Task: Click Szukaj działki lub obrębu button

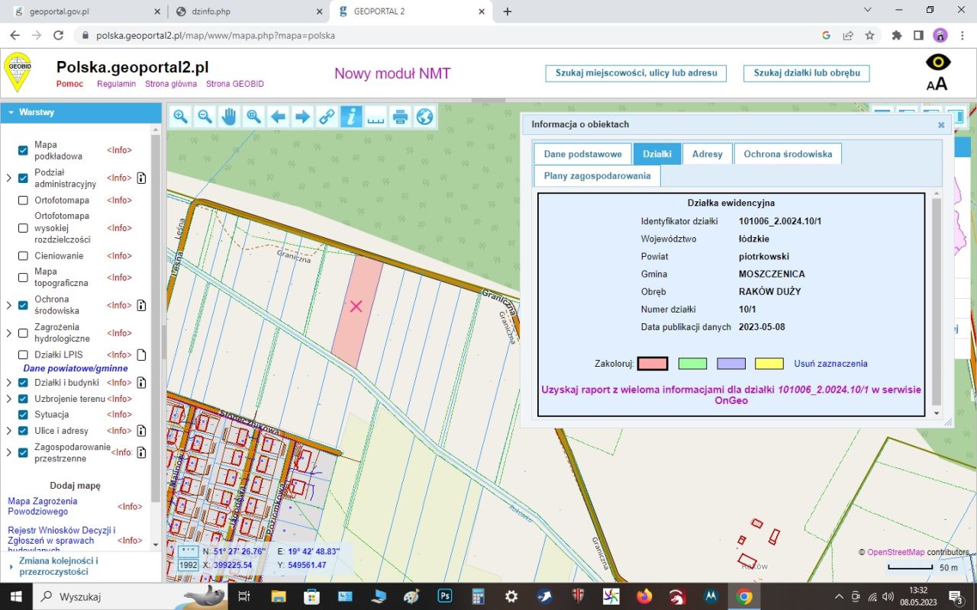Action: (x=806, y=73)
